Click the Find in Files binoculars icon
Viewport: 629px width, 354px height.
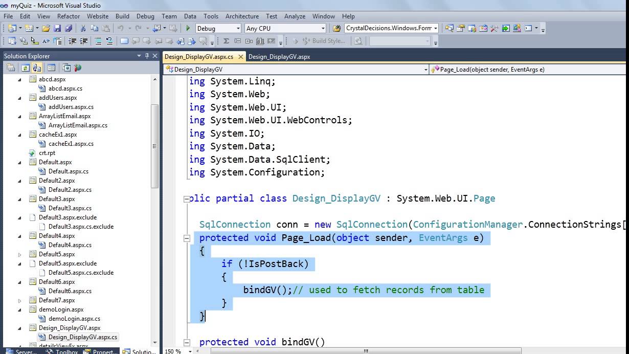coord(336,28)
